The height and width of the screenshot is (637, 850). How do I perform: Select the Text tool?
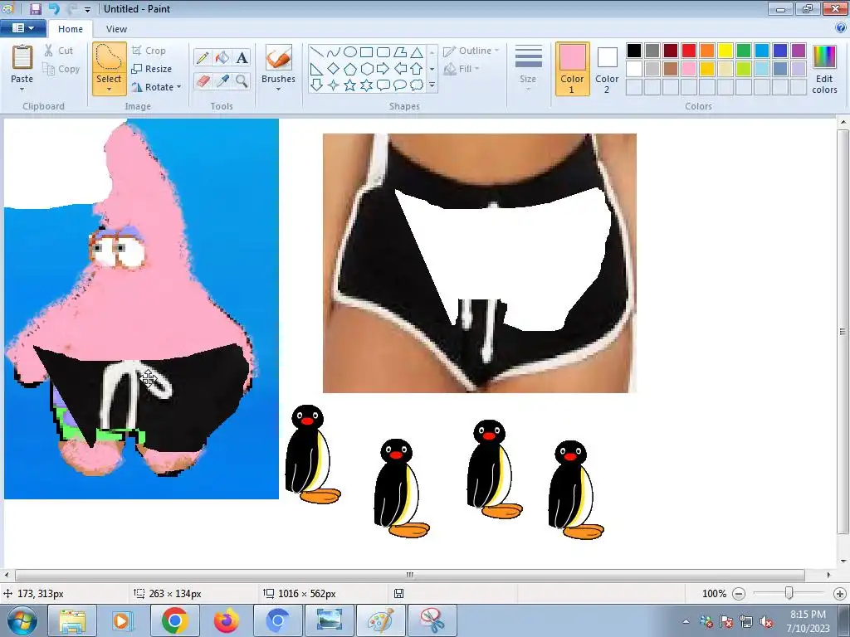click(242, 58)
